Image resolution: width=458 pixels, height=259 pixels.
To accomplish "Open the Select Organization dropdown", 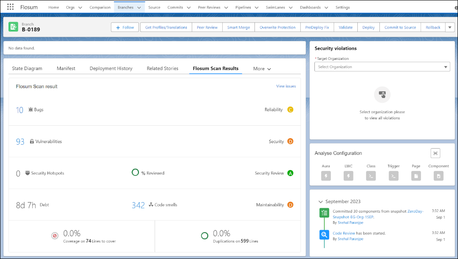I will point(382,67).
